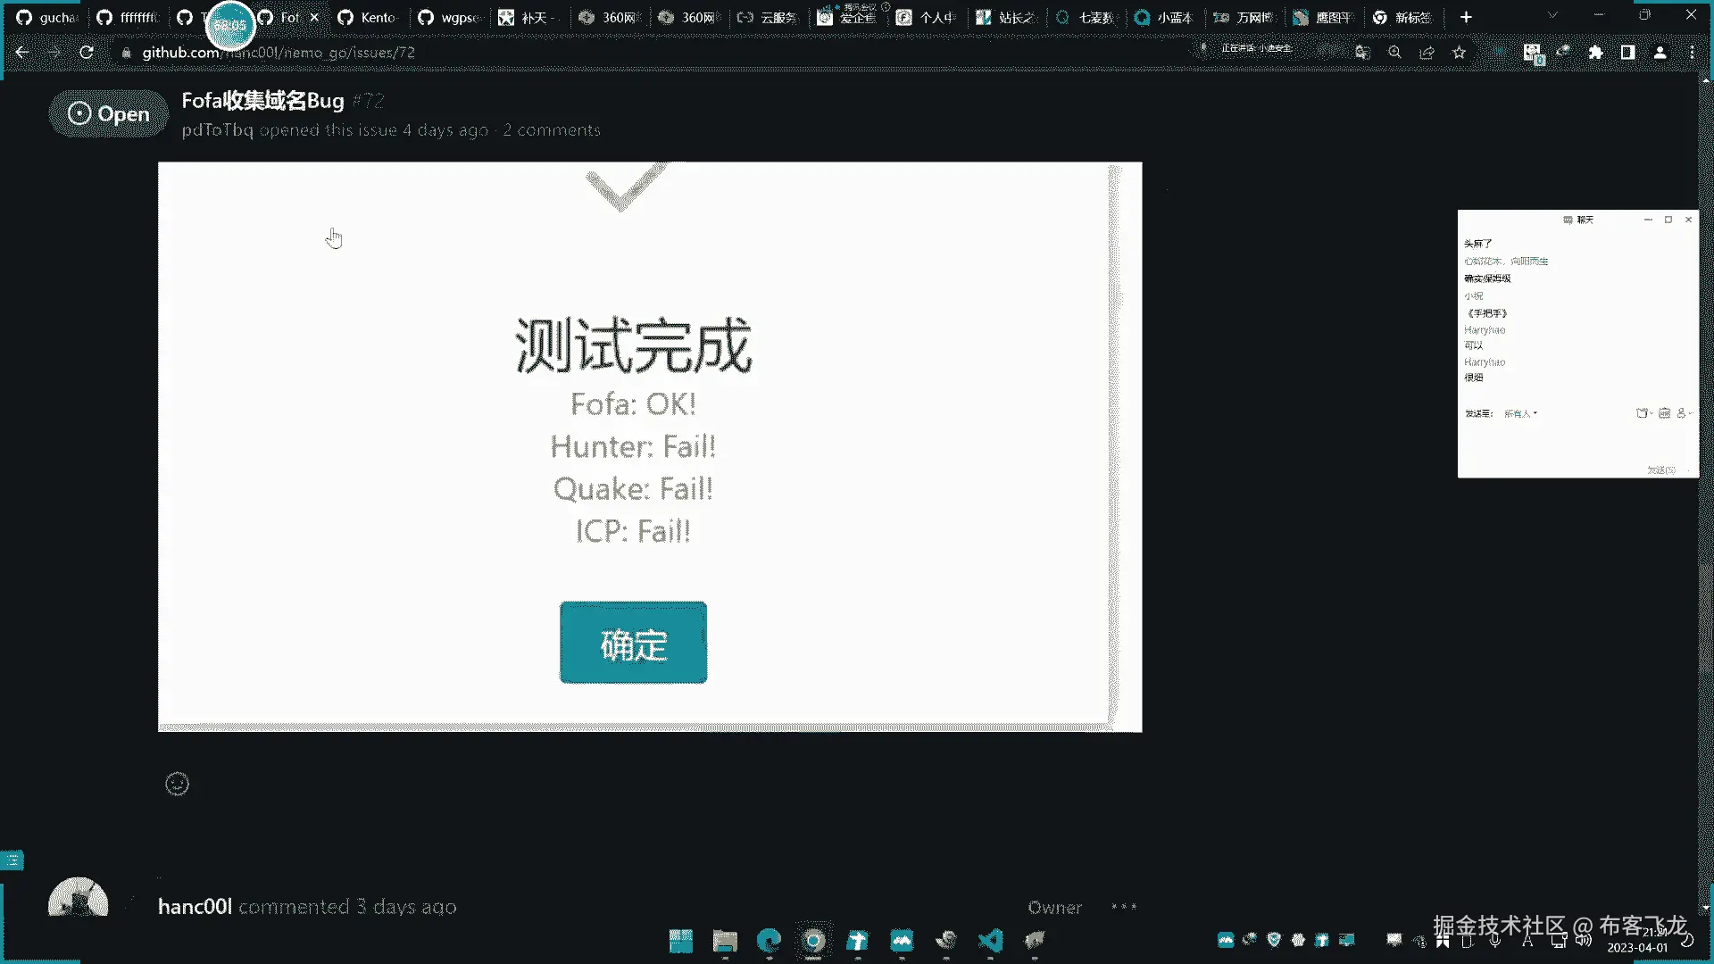Click the zoom magnifier icon in address bar
The image size is (1714, 964).
point(1394,53)
